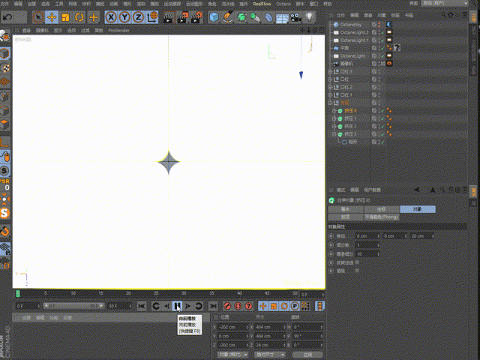Click the Model mode cube in left sidebar
Image resolution: width=480 pixels, height=360 pixels.
[5, 53]
